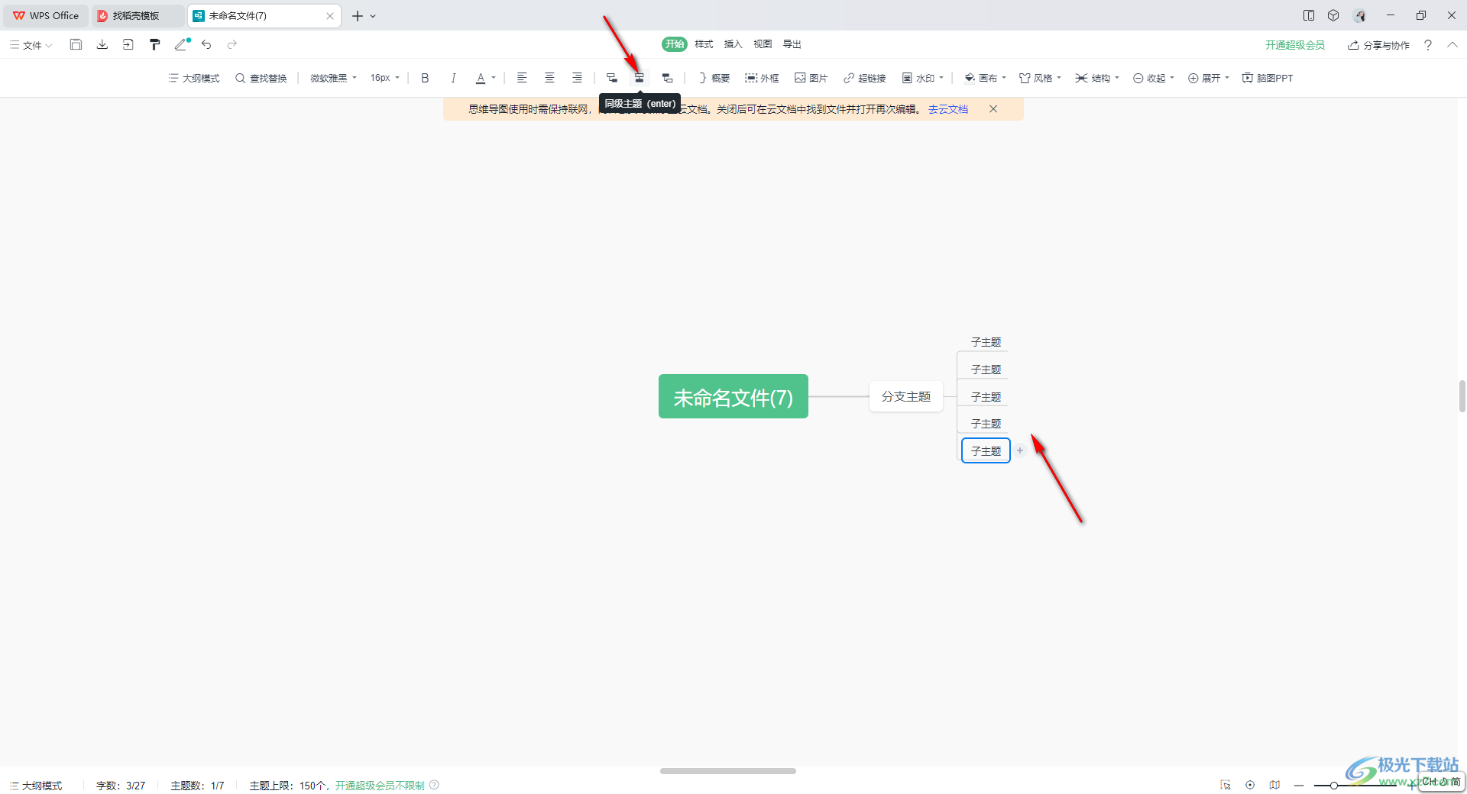Click 开通超级会员 link at top right
This screenshot has height=794, width=1467.
[x=1295, y=45]
